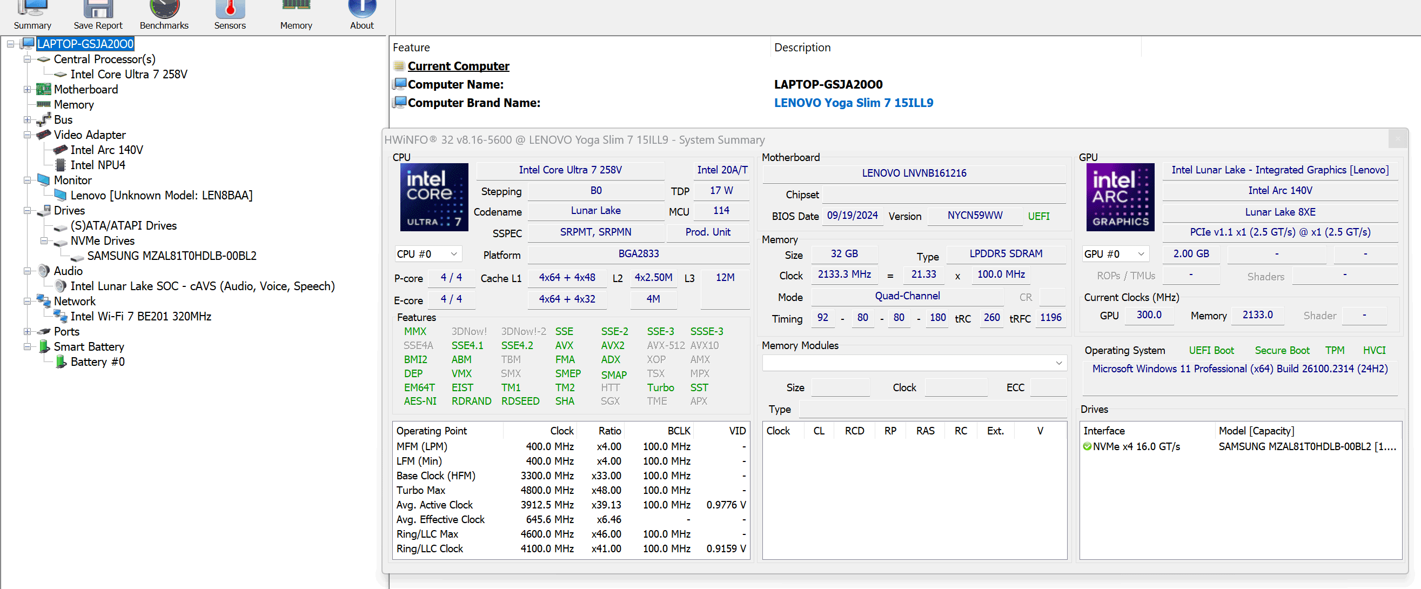
Task: Click the Intel Wi-Fi 7 adapter icon
Action: [x=60, y=316]
